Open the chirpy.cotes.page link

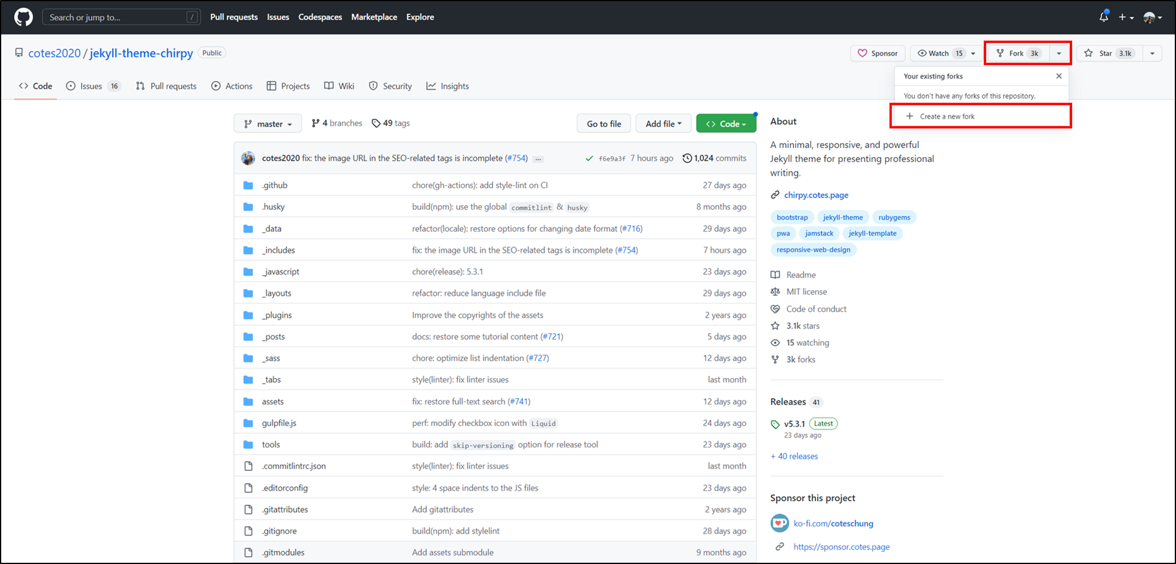(816, 195)
